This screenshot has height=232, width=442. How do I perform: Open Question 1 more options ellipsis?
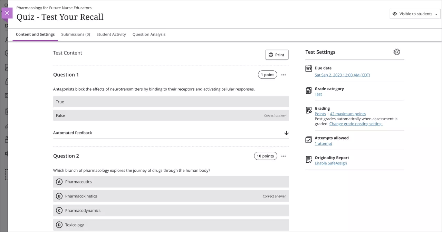pos(283,75)
